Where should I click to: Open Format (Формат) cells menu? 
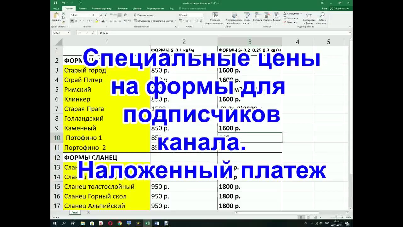277,17
